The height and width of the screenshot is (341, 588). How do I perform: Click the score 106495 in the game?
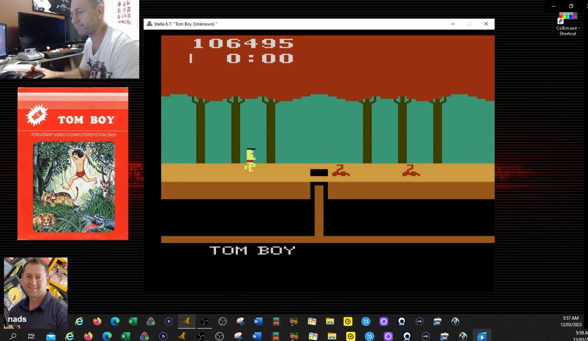[243, 43]
